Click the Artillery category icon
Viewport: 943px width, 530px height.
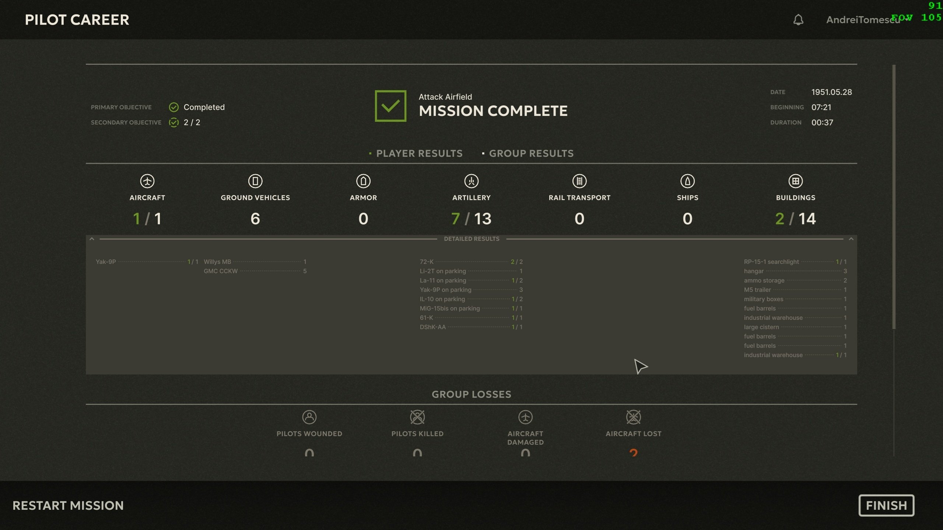(x=471, y=181)
